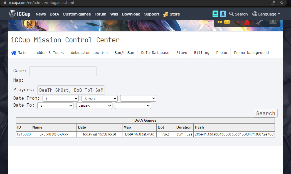Open the blue user profile icon
291x174 pixels.
click(223, 14)
